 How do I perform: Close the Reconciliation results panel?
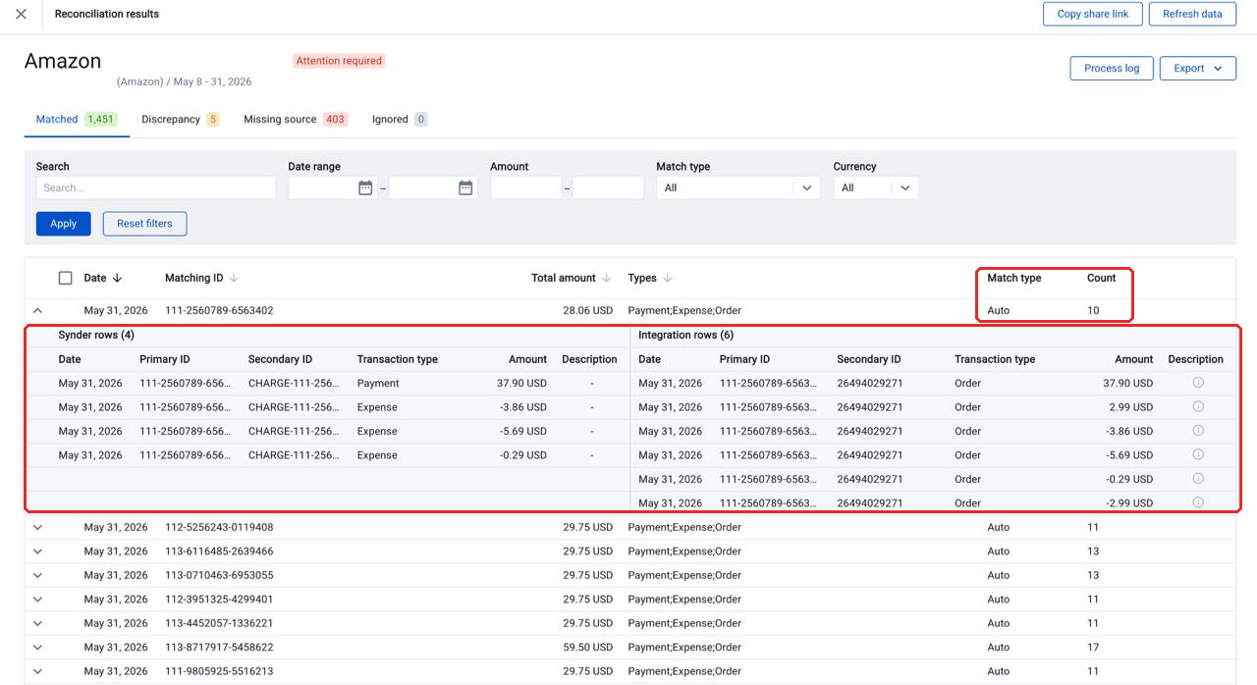point(21,15)
